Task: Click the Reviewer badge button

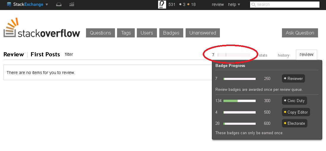Action: [293, 79]
